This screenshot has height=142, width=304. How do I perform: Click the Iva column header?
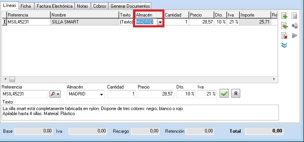click(233, 15)
